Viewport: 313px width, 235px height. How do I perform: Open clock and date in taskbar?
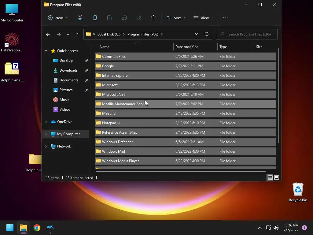pyautogui.click(x=291, y=228)
